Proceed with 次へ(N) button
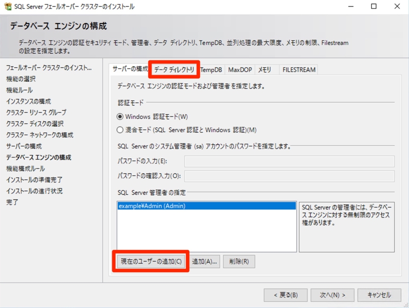The height and width of the screenshot is (308, 409). tap(332, 295)
